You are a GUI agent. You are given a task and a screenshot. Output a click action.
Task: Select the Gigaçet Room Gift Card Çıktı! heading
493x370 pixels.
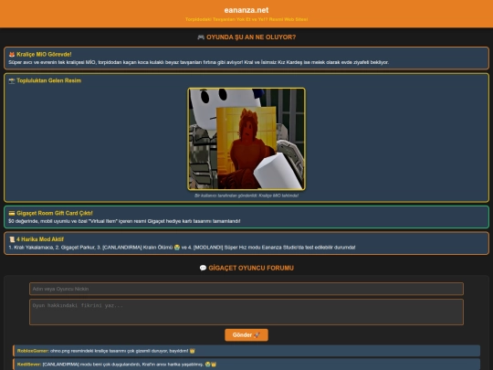tap(55, 213)
